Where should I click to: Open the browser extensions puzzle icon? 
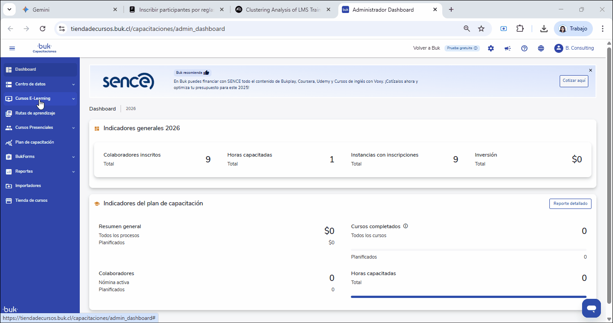[520, 29]
